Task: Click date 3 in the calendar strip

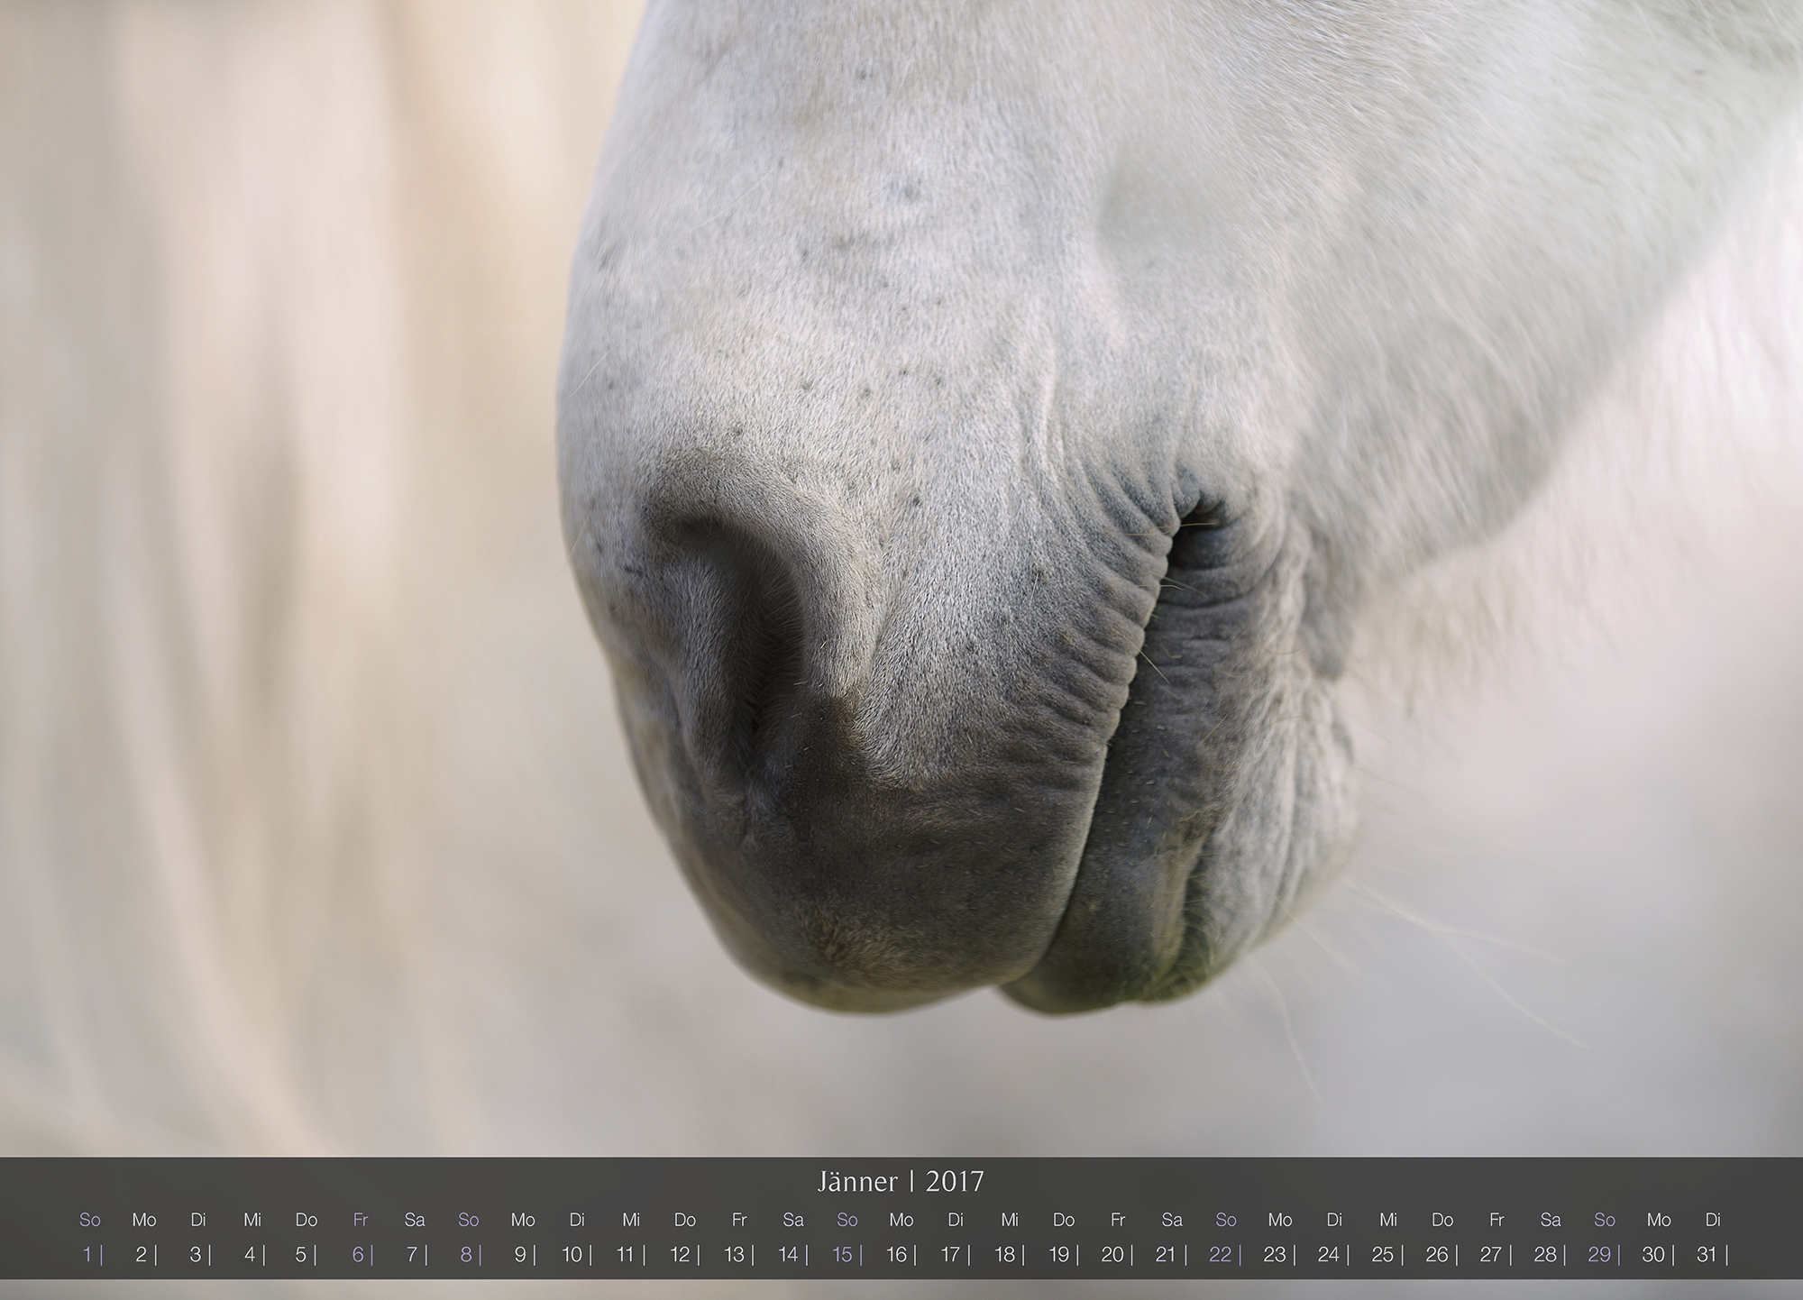Action: 196,1254
